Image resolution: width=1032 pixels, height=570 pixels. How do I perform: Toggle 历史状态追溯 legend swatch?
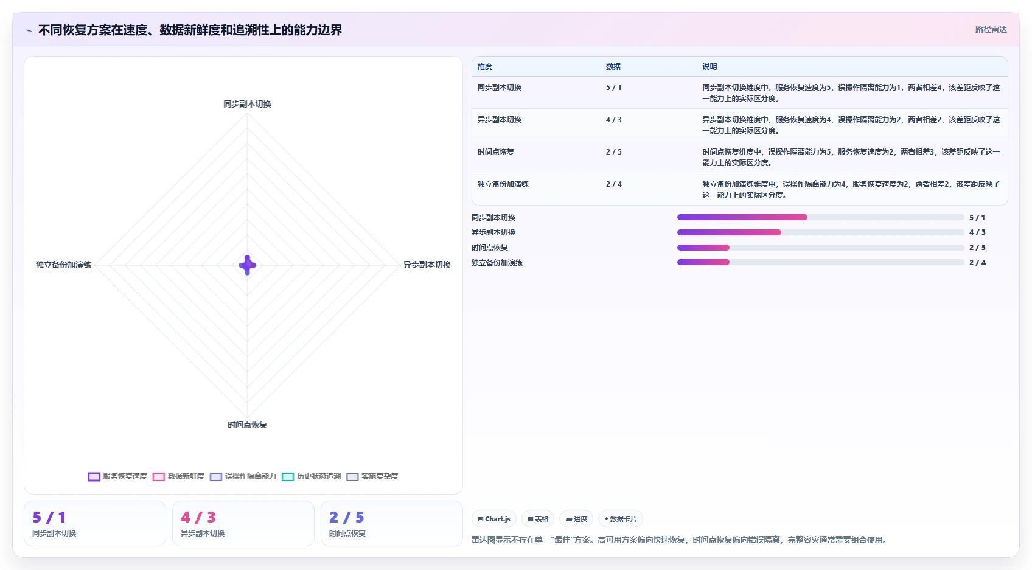point(288,477)
